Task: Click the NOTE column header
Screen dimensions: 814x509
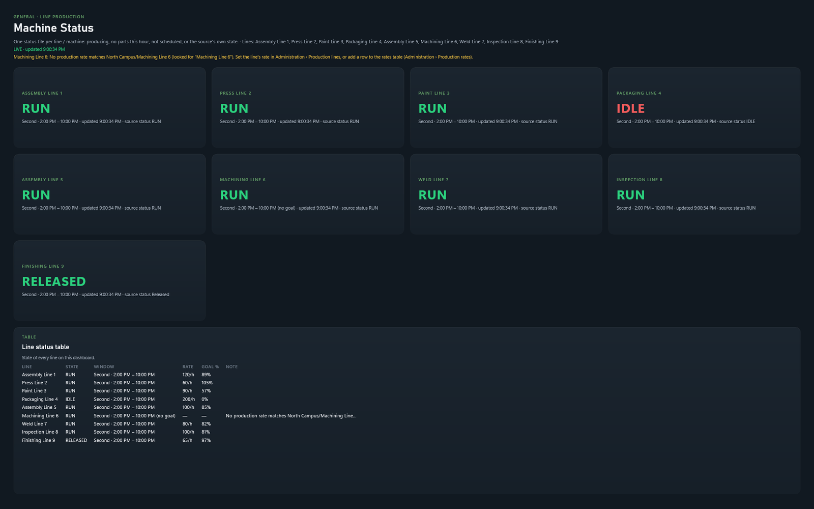Action: 231,366
